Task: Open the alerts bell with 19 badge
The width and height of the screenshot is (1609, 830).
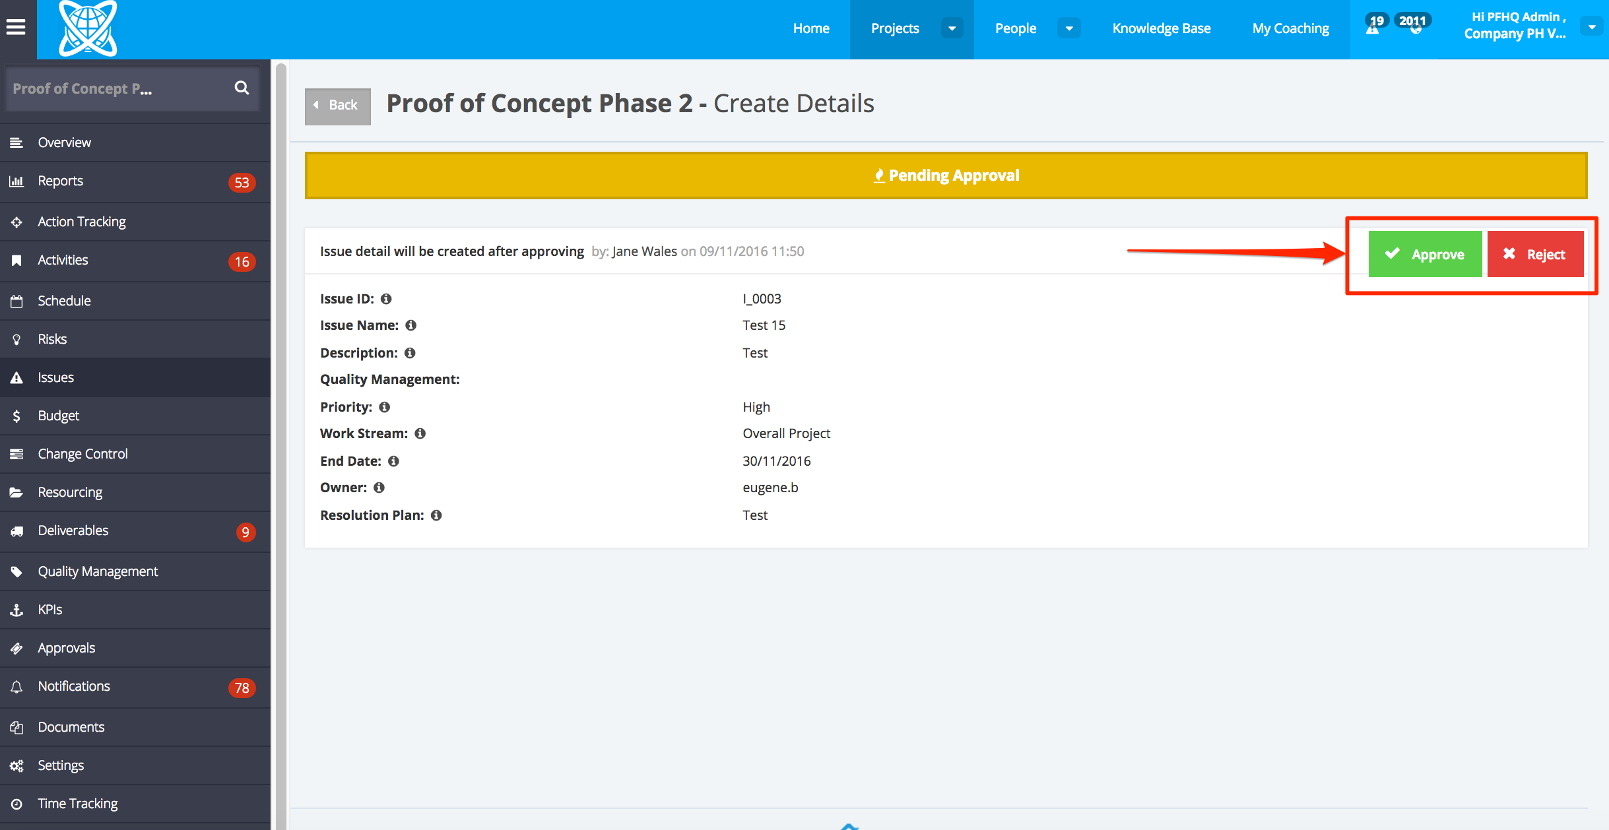Action: (x=1373, y=26)
